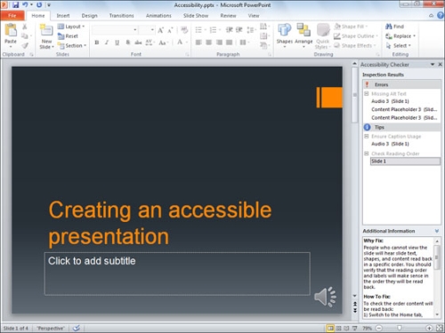This screenshot has width=445, height=333.
Task: Select Audio 3 under Missing Alt Text
Action: (390, 101)
